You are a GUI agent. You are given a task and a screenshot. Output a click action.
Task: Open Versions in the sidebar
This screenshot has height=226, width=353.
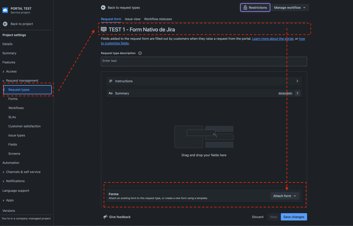coord(9,211)
